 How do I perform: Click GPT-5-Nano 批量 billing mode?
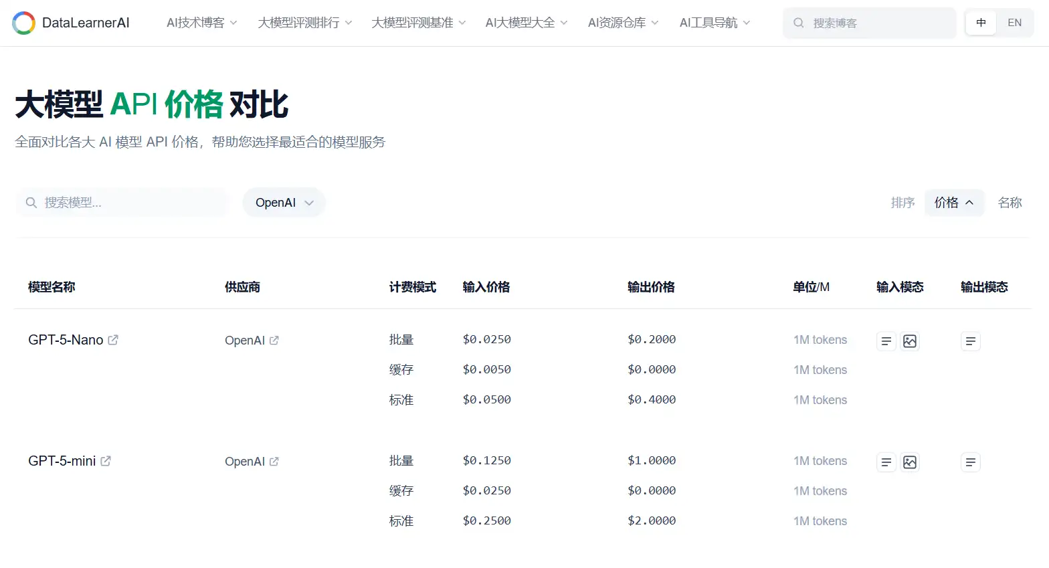(401, 340)
